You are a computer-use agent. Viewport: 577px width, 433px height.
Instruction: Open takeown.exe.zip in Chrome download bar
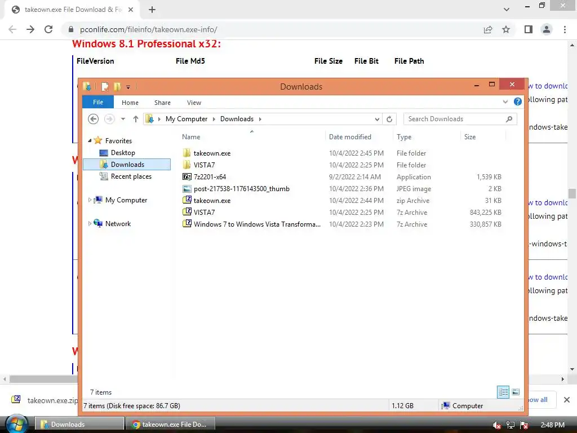45,400
